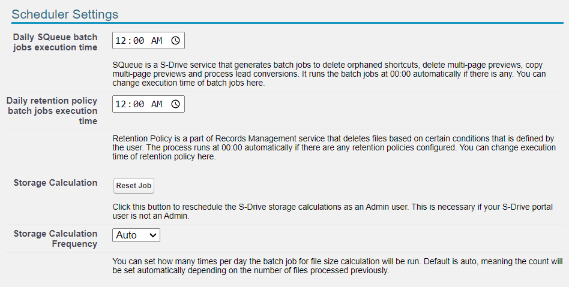
Task: Select AM in the SQueue execution time field
Action: pos(157,41)
